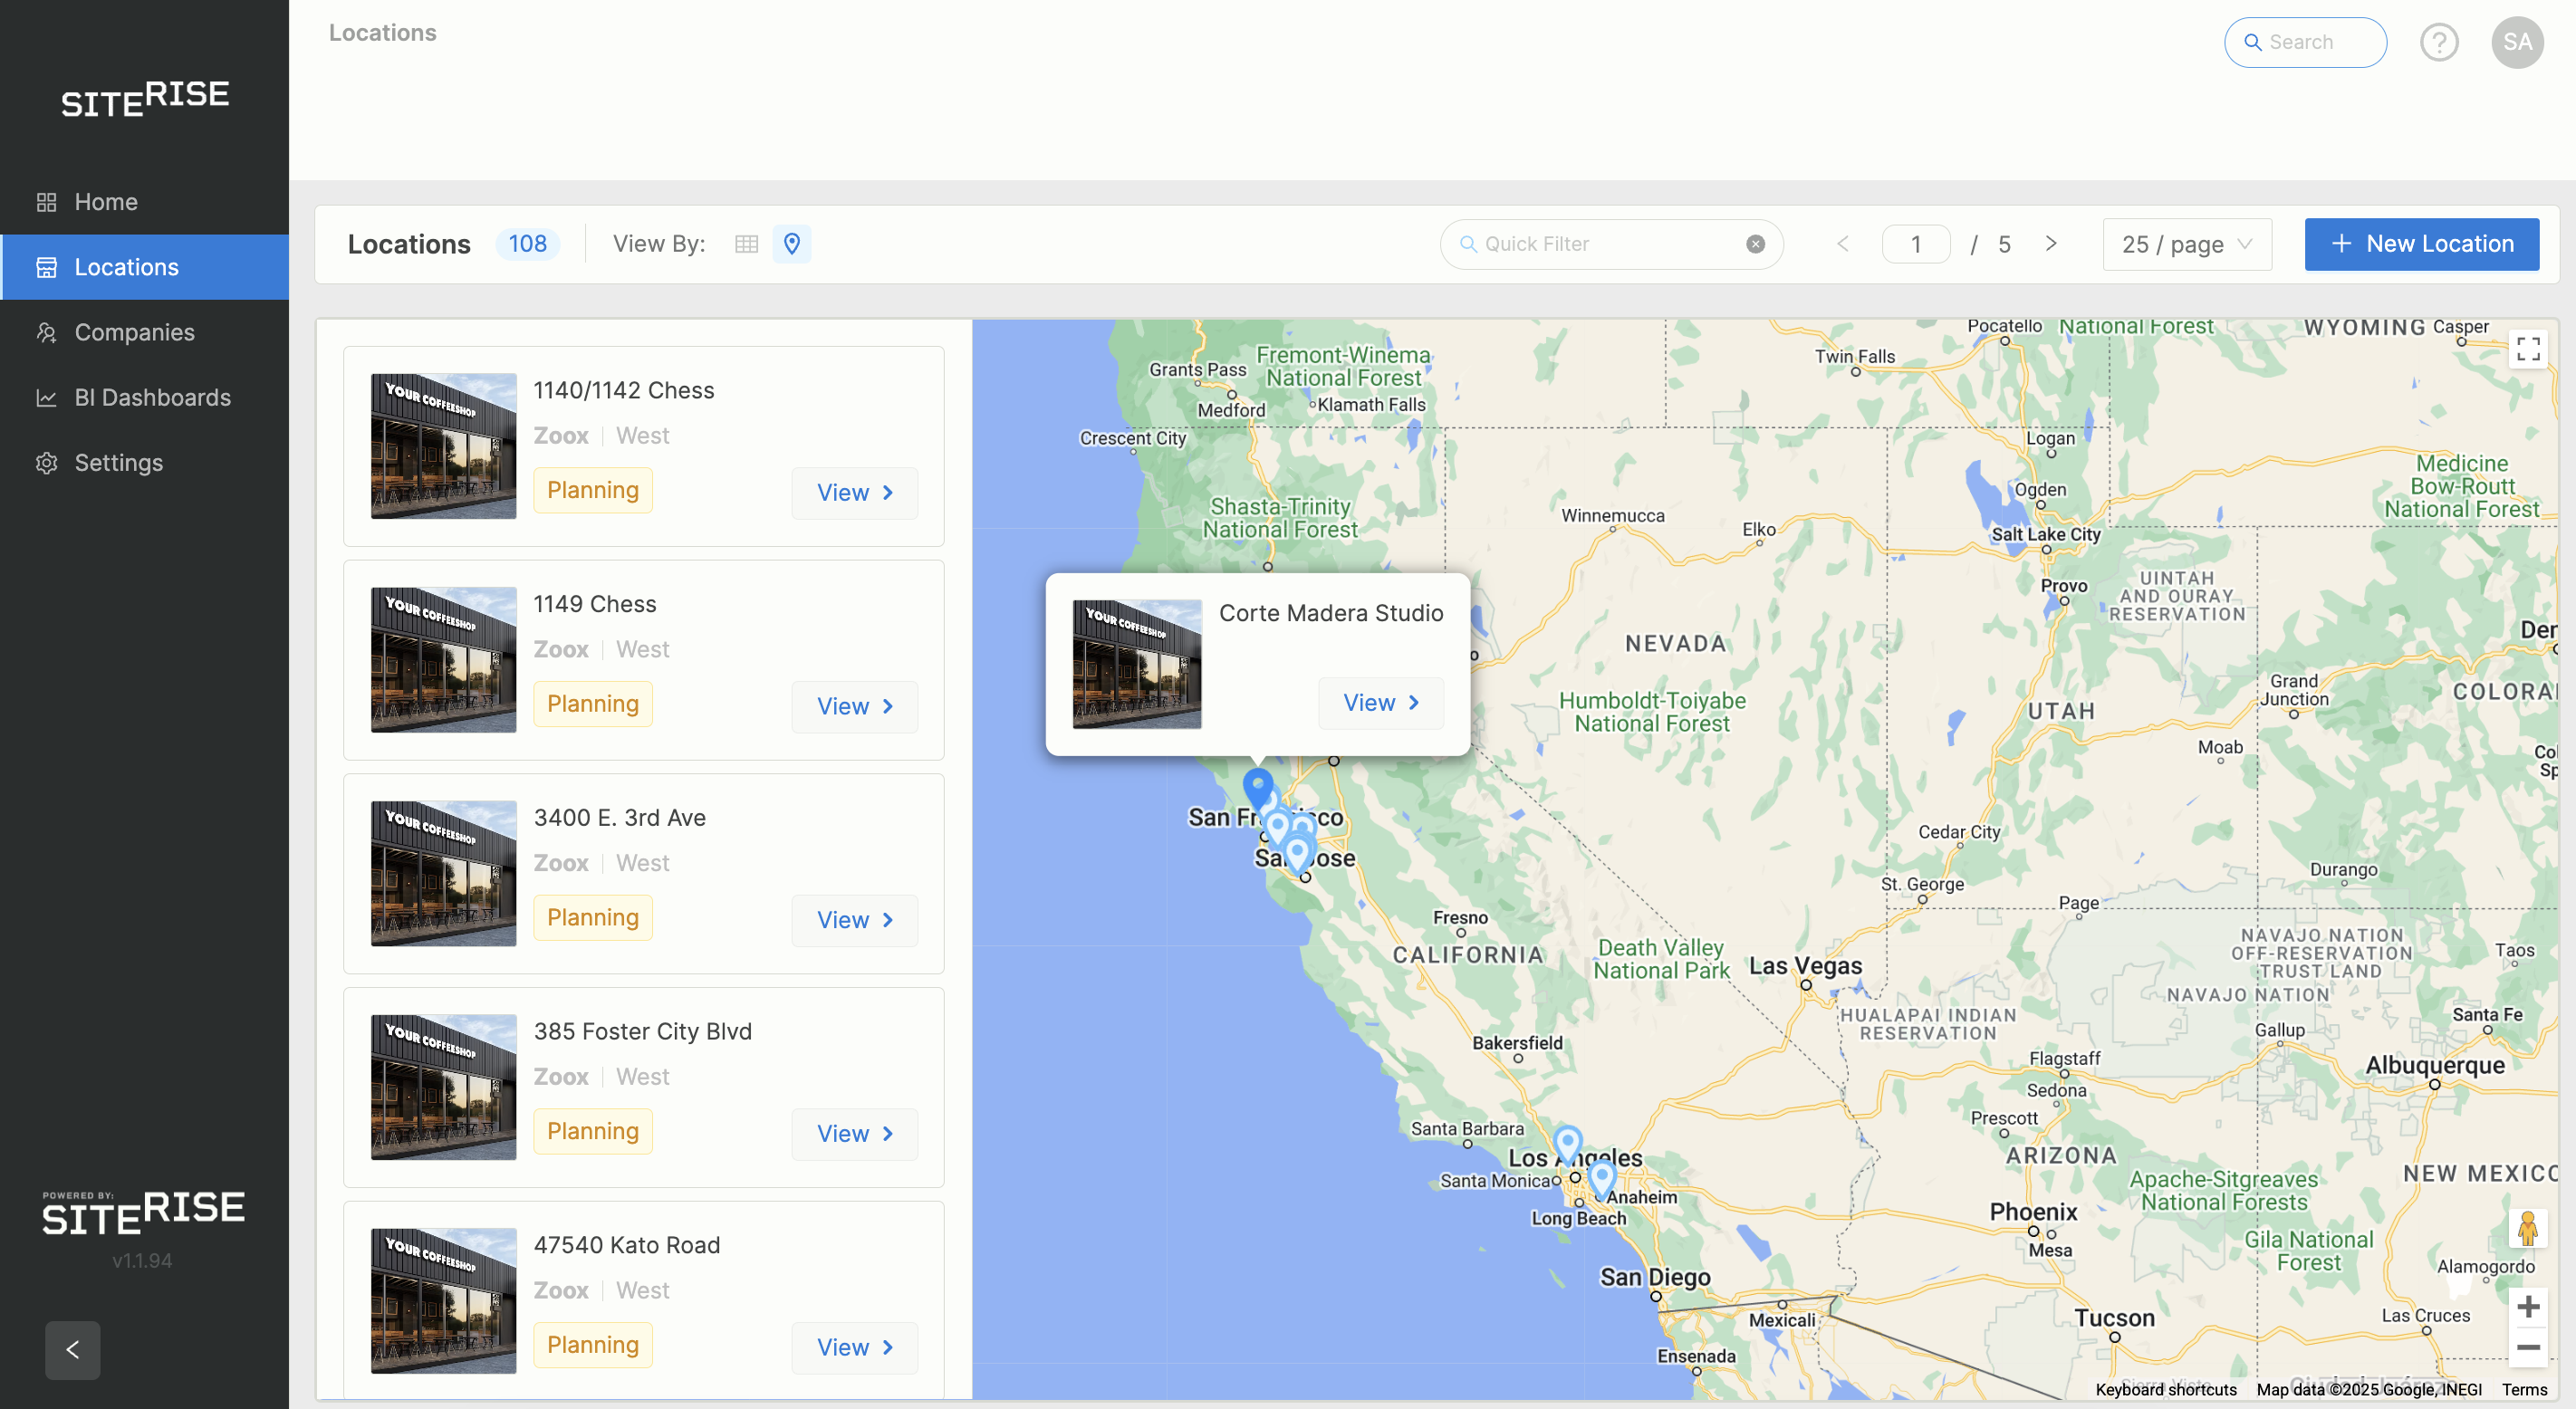This screenshot has height=1409, width=2576.
Task: Collapse the sidebar with arrow button
Action: click(x=72, y=1349)
